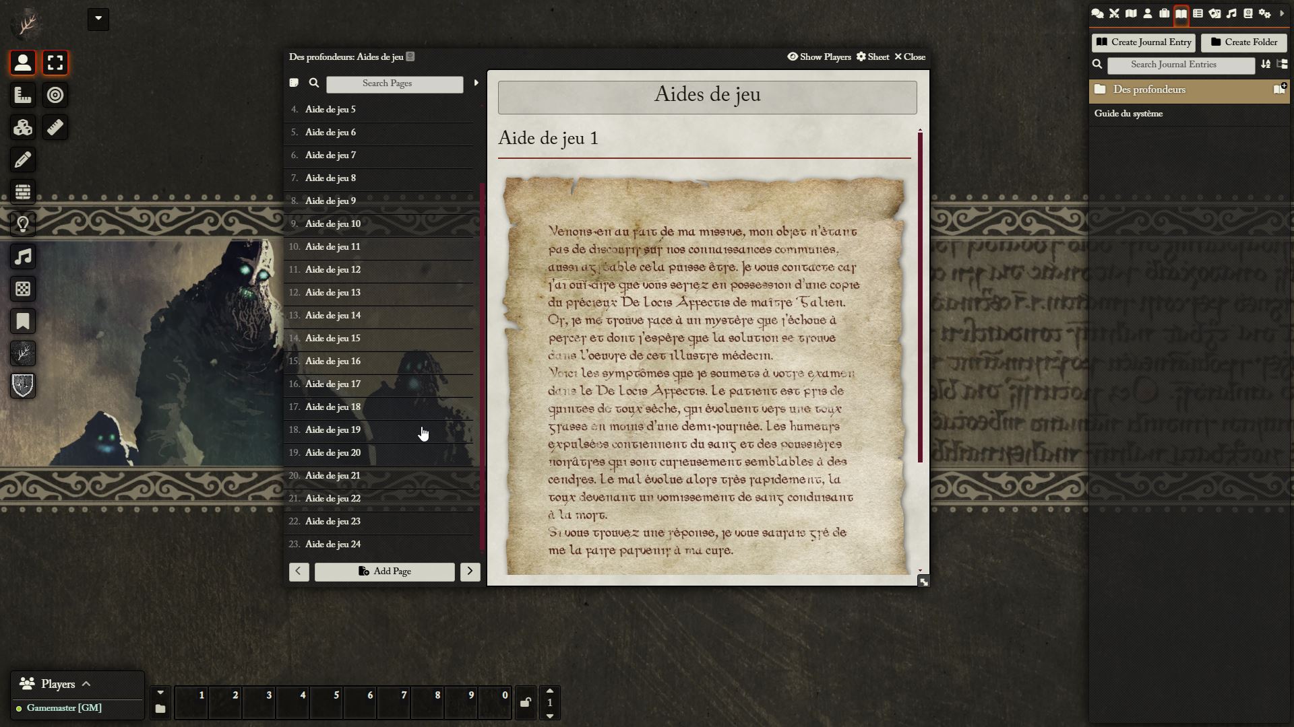
Task: Collapse the Players list chevron
Action: [86, 684]
